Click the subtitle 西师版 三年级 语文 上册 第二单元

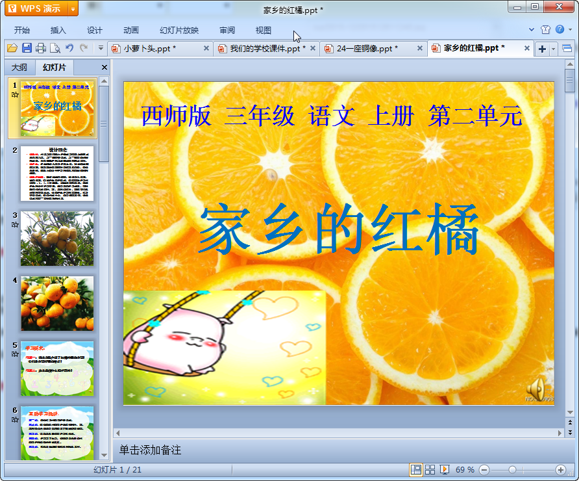pos(331,116)
